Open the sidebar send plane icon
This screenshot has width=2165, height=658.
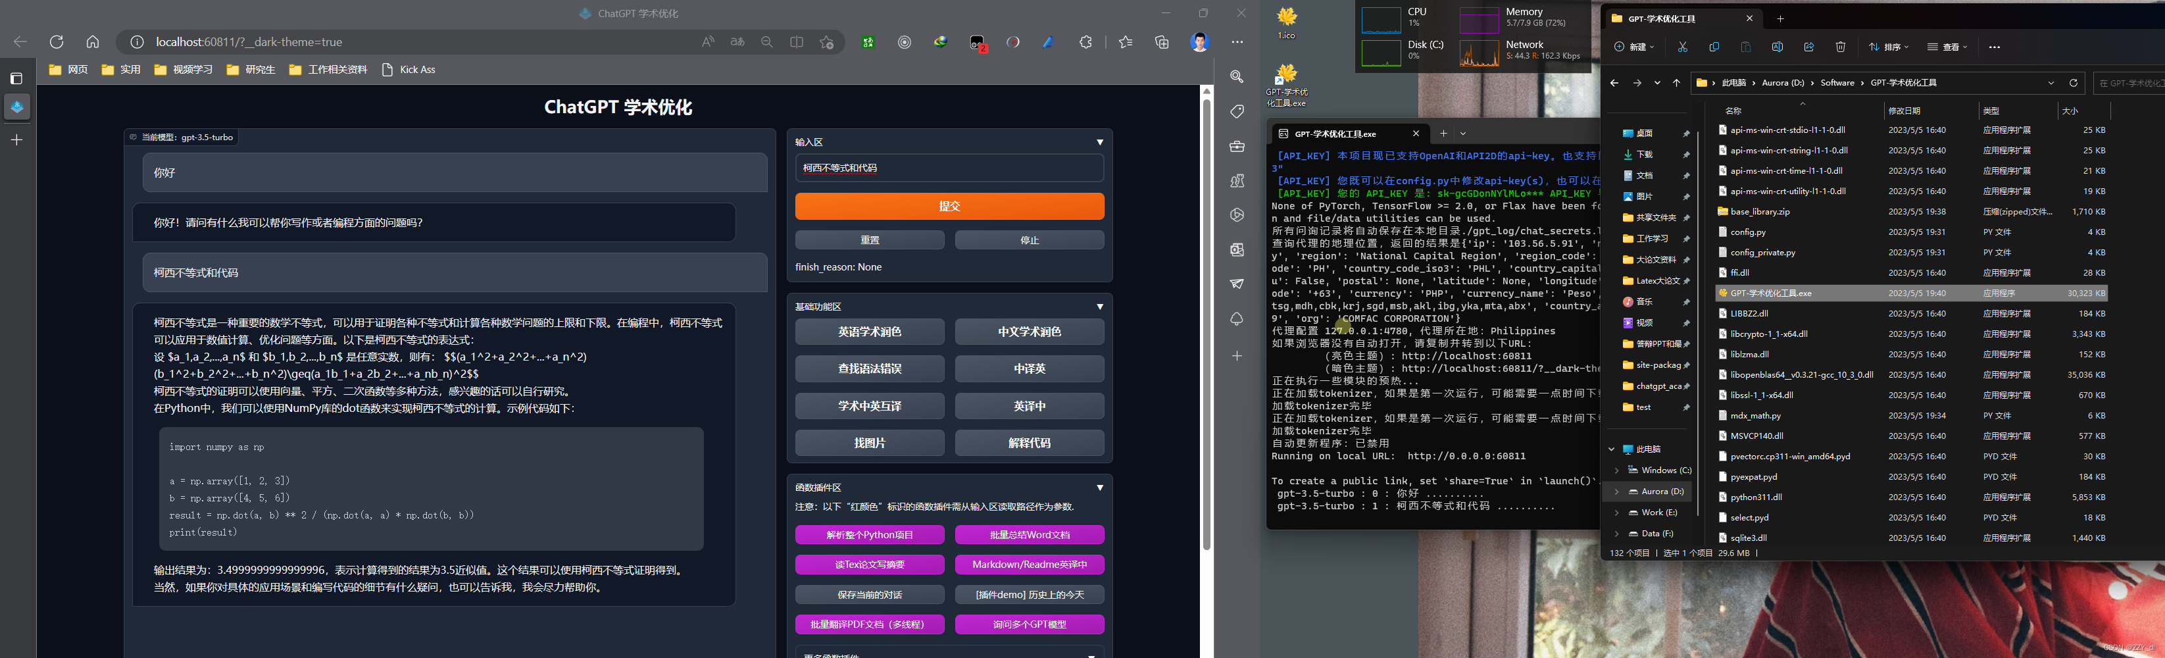click(x=1236, y=284)
